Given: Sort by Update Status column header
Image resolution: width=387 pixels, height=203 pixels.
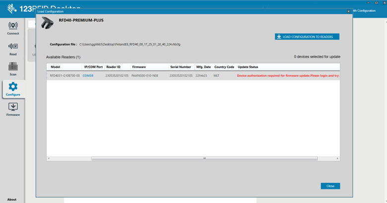Looking at the screenshot, I should 248,67.
